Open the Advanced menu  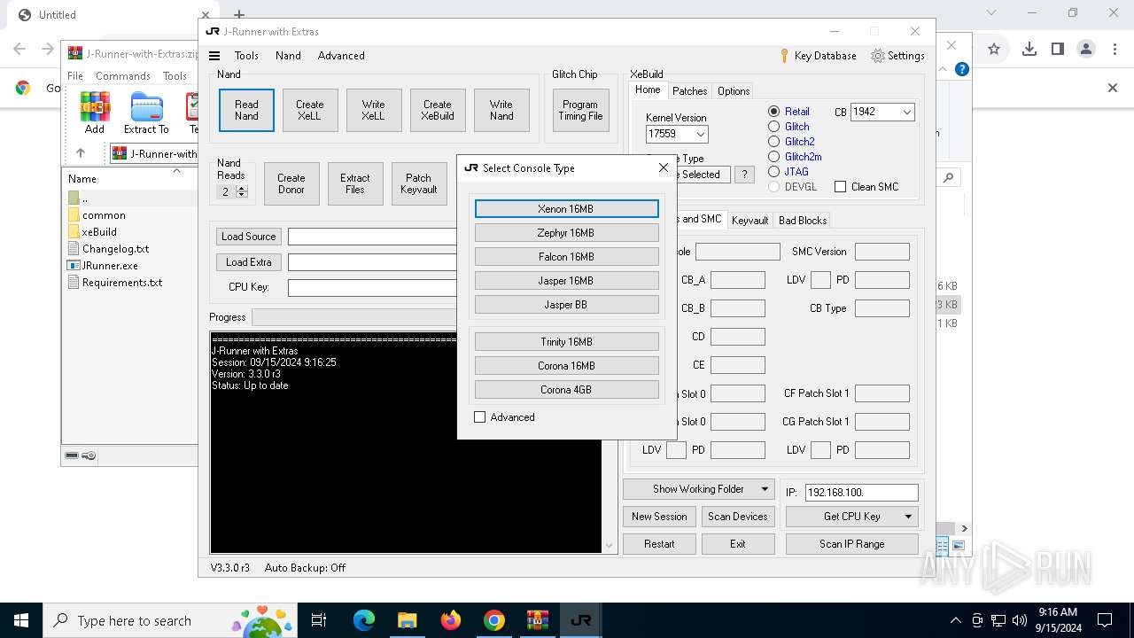point(341,56)
